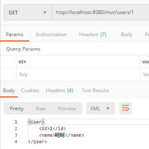Click the Key input cell

click(x=78, y=74)
